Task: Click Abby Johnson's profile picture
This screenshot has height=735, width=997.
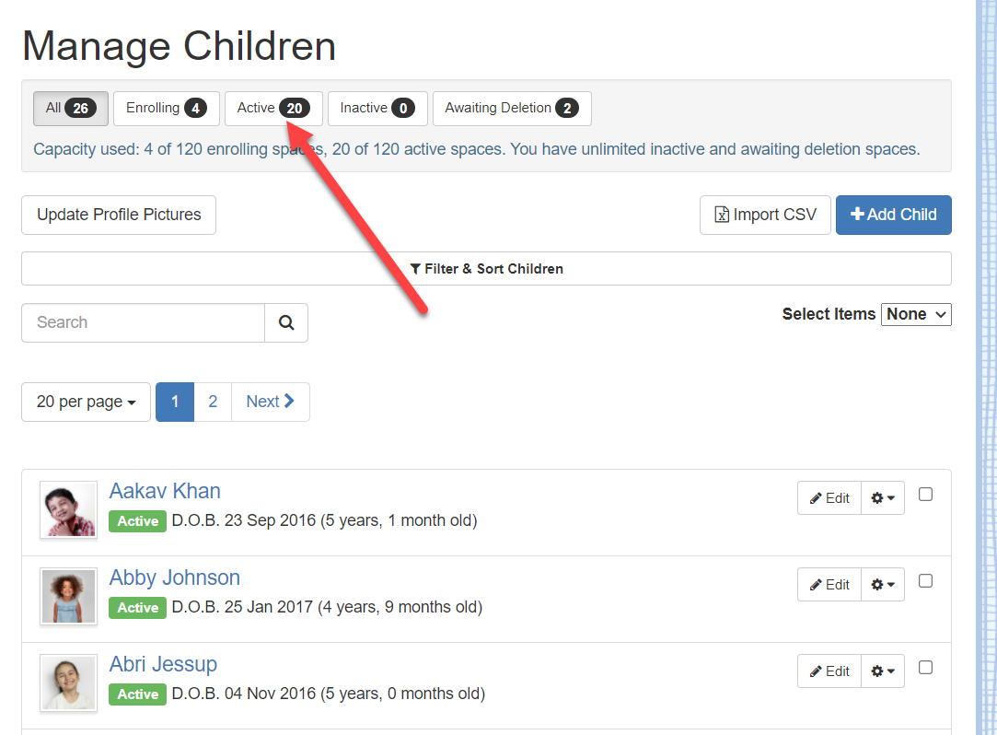Action: point(68,596)
